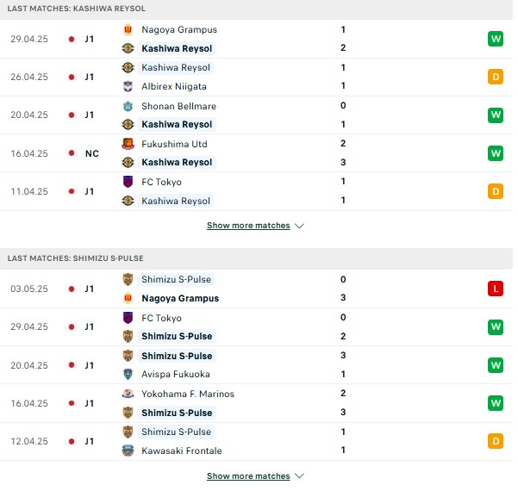Open Kawasaki Frontale team link

coord(182,451)
